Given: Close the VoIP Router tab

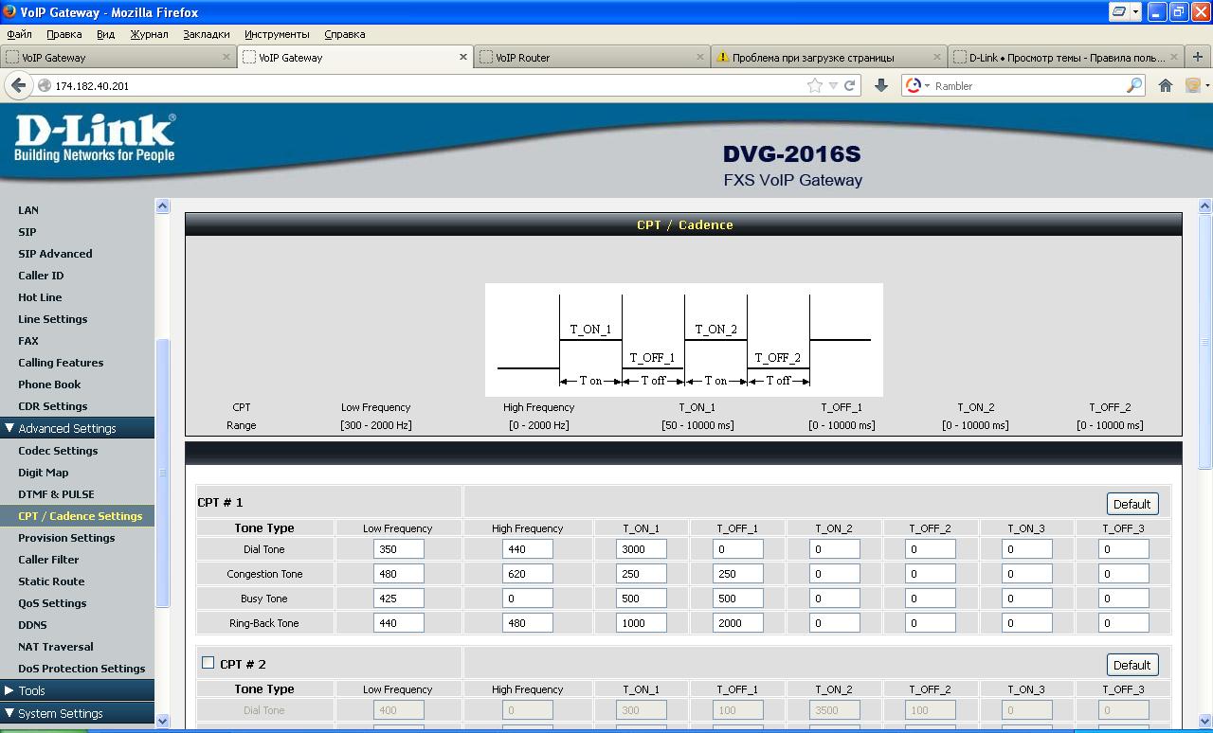Looking at the screenshot, I should pyautogui.click(x=700, y=57).
